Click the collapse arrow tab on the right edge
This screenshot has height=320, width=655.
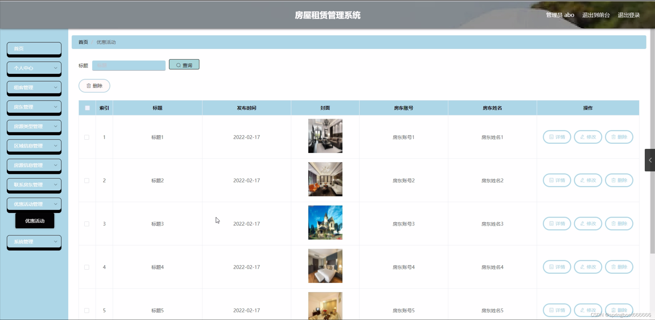point(650,160)
